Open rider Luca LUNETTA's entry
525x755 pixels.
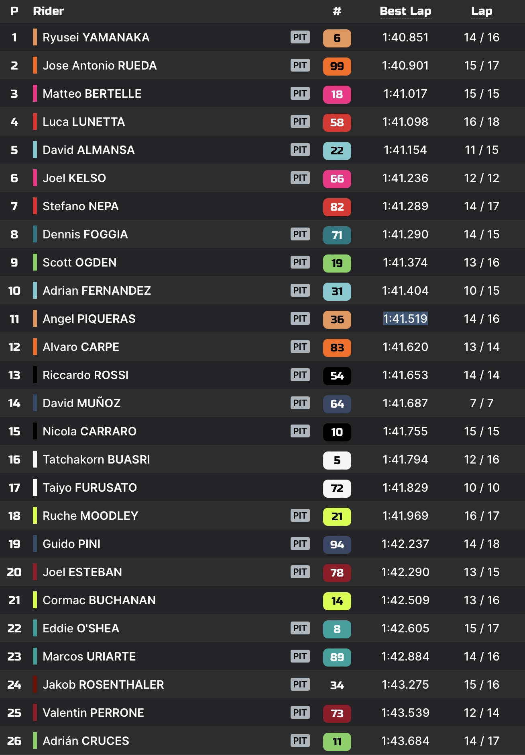coord(83,122)
